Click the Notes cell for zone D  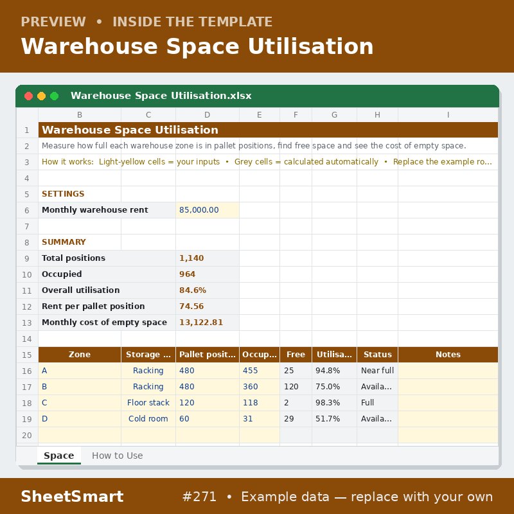coord(448,419)
